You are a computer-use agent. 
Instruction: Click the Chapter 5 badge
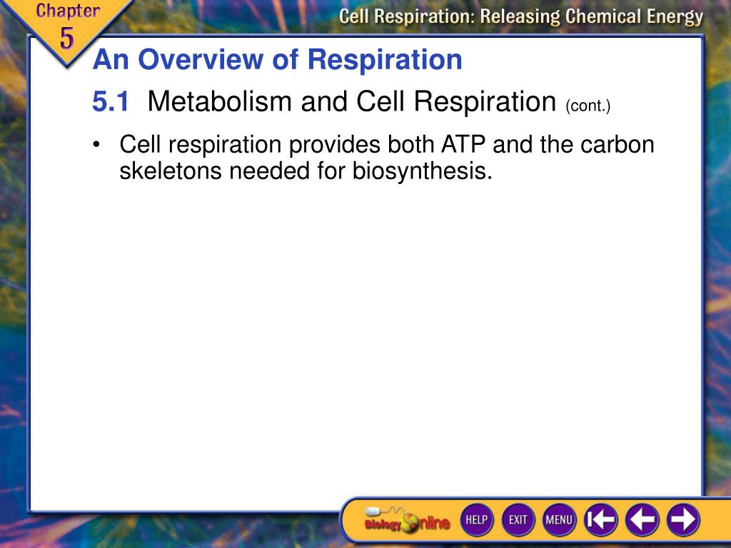point(66,28)
